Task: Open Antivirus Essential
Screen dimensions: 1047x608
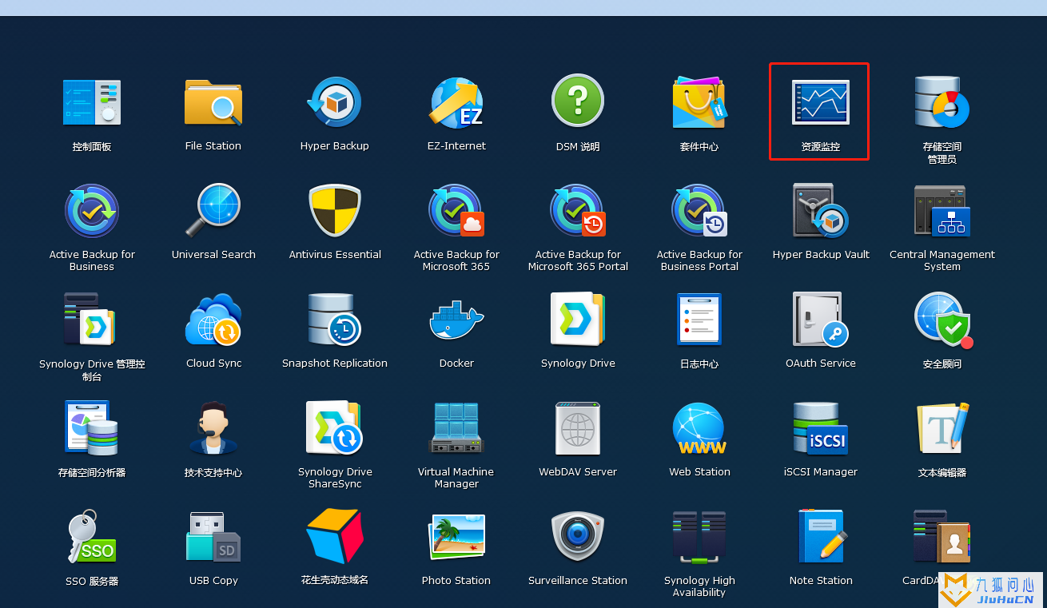Action: click(335, 210)
